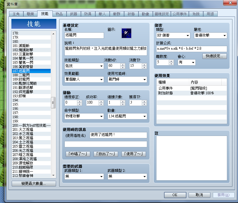Select skill 189:終龍閃 in list
This screenshot has height=203, width=238.
coord(31,79)
